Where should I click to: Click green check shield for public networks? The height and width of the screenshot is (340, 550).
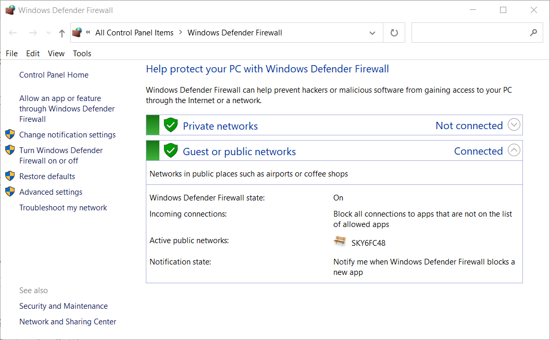pos(171,150)
